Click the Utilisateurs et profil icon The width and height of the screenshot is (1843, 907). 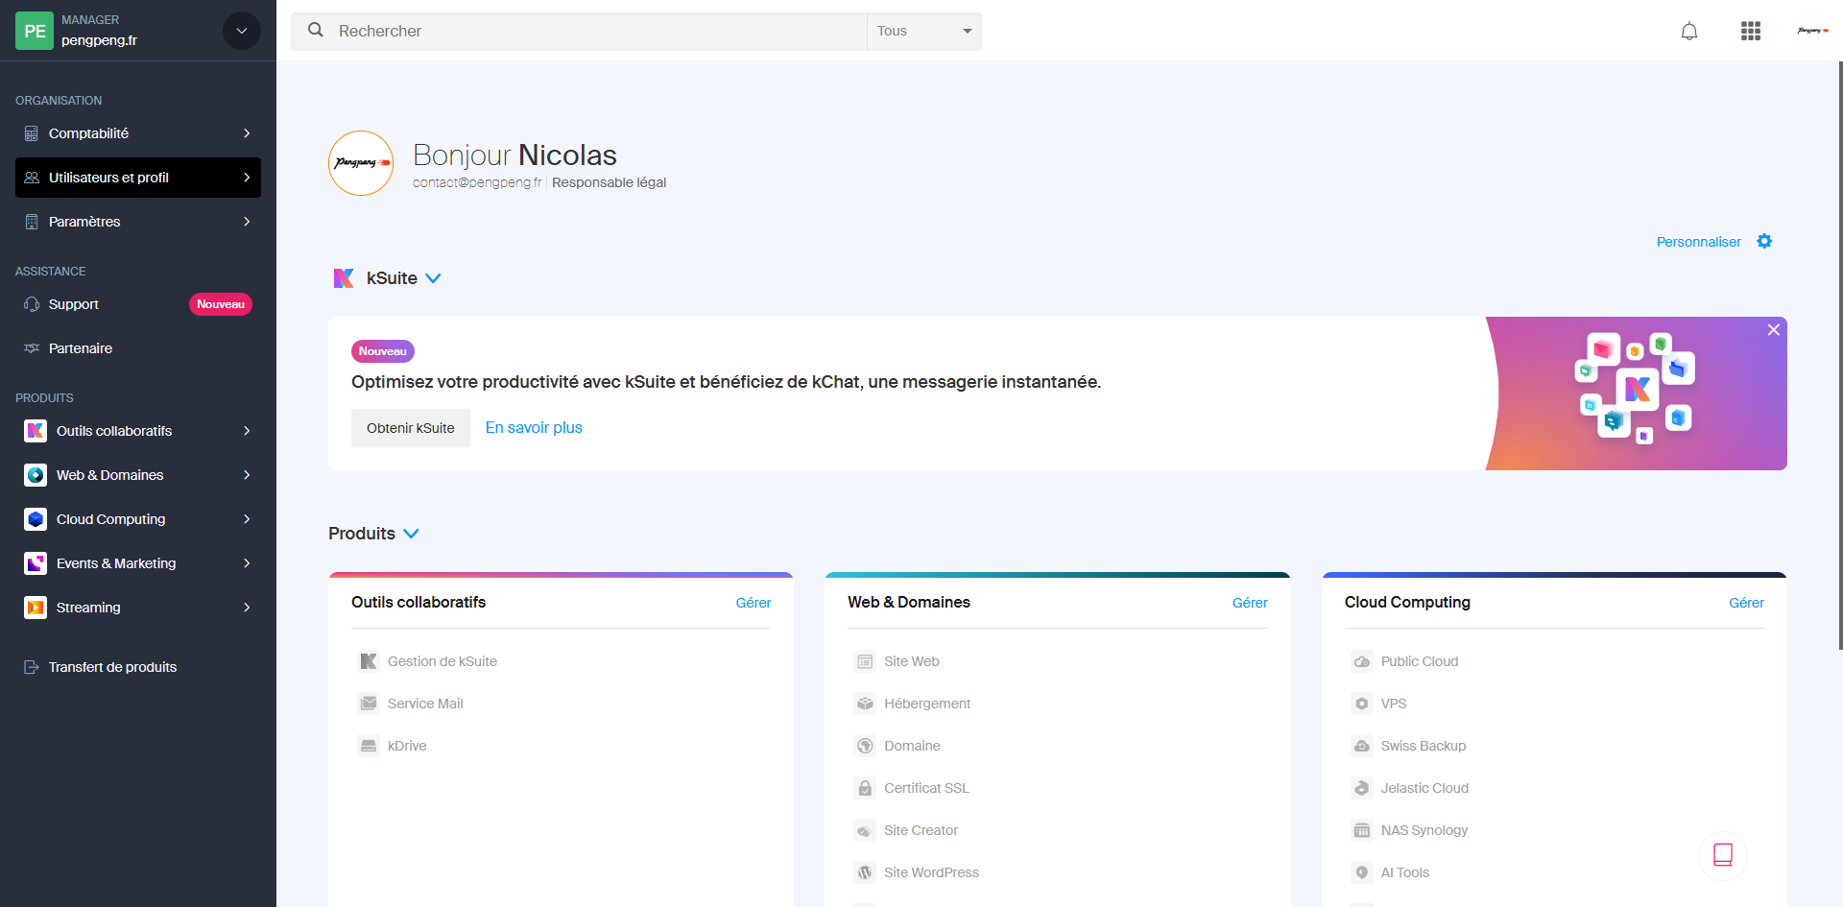click(x=32, y=178)
